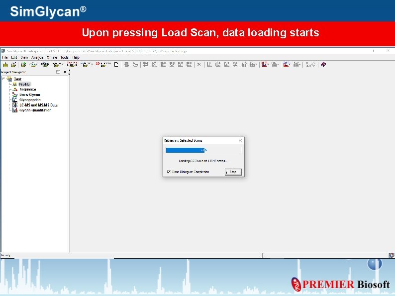Click the new project icon in toolbar
Screen dimensions: 395x296
[5, 65]
